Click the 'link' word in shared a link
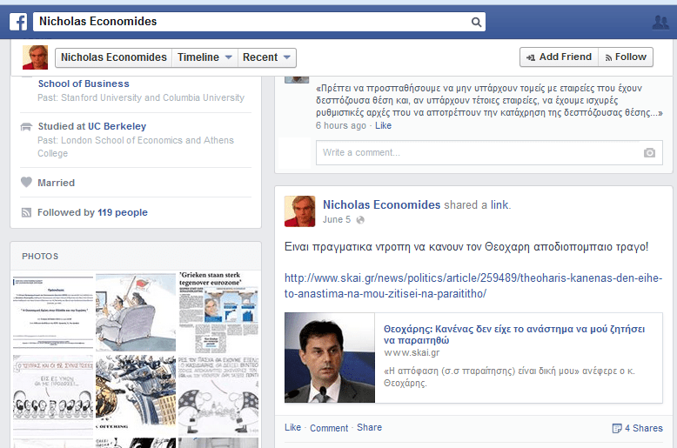 pos(499,205)
